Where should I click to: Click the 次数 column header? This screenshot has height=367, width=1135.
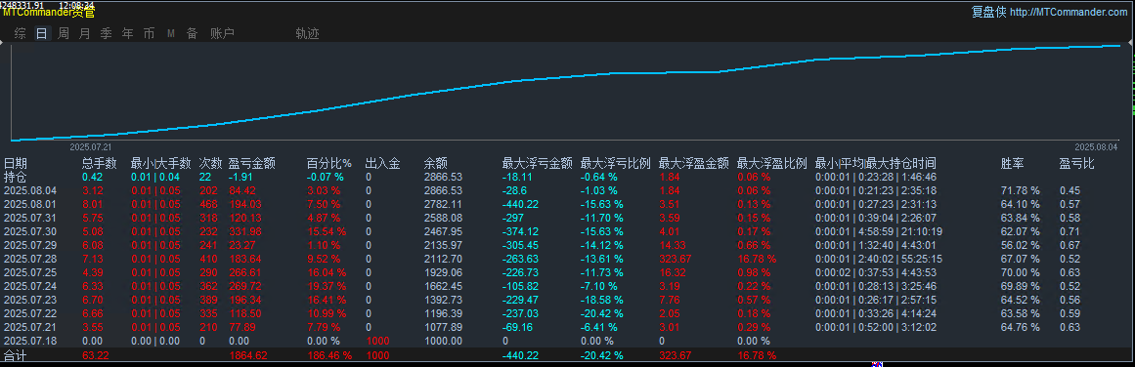click(210, 163)
